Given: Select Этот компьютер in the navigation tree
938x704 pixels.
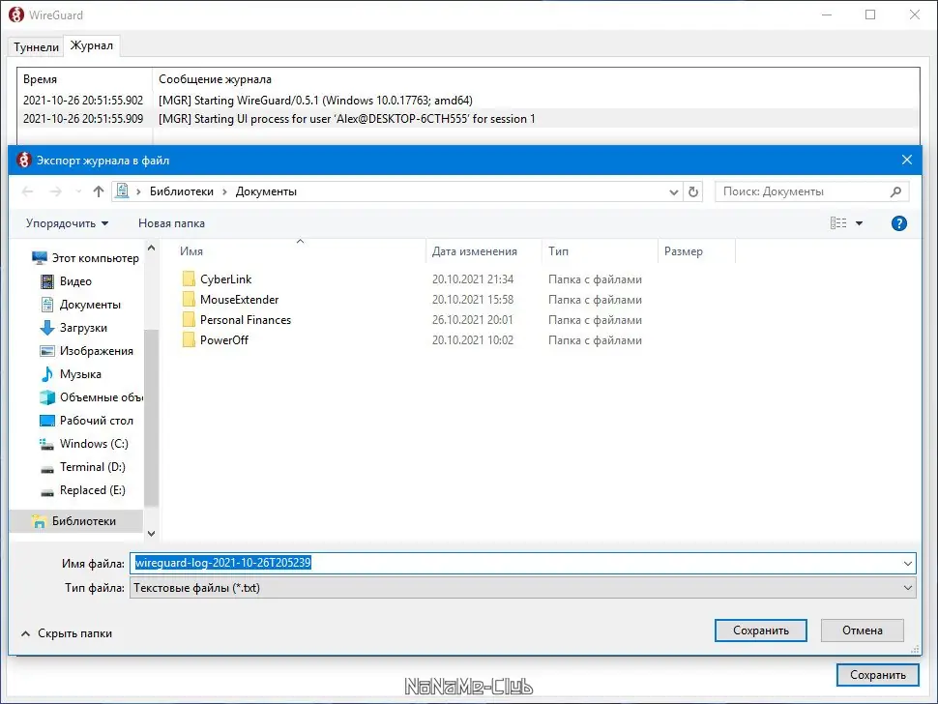Looking at the screenshot, I should [85, 258].
